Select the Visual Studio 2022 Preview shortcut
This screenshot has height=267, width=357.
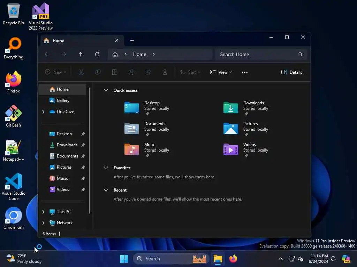41,16
